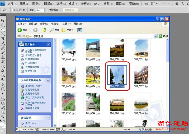Open the address bar dropdown arrow
The image size is (189, 134).
pos(156,36)
